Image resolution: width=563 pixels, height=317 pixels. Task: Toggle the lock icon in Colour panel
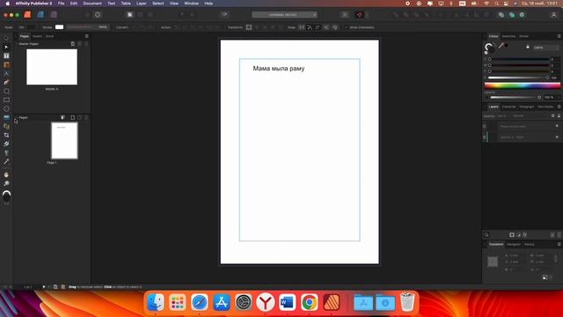(x=528, y=47)
